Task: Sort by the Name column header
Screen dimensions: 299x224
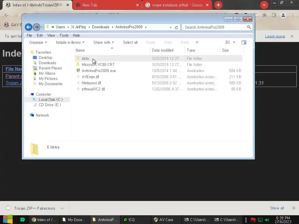Action: [112, 50]
